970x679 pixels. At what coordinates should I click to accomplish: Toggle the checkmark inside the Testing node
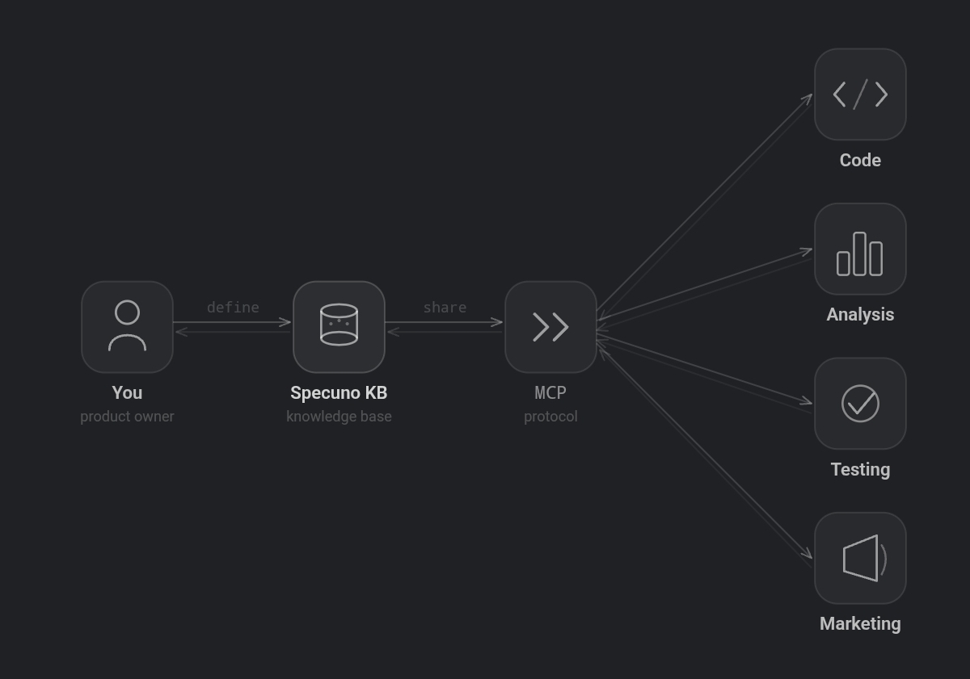click(x=860, y=403)
